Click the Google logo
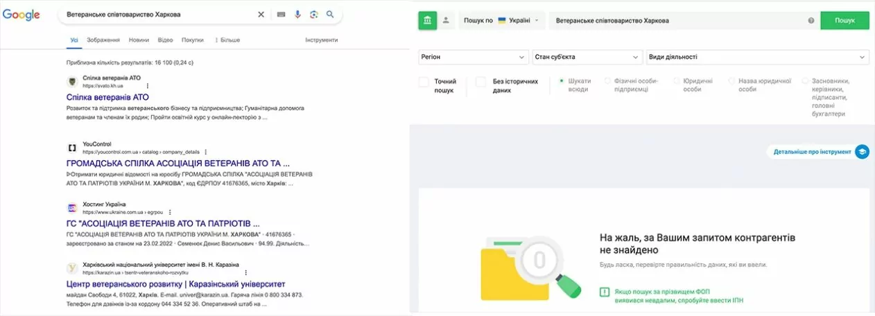Screen dimensions: 875x316 (x=21, y=15)
